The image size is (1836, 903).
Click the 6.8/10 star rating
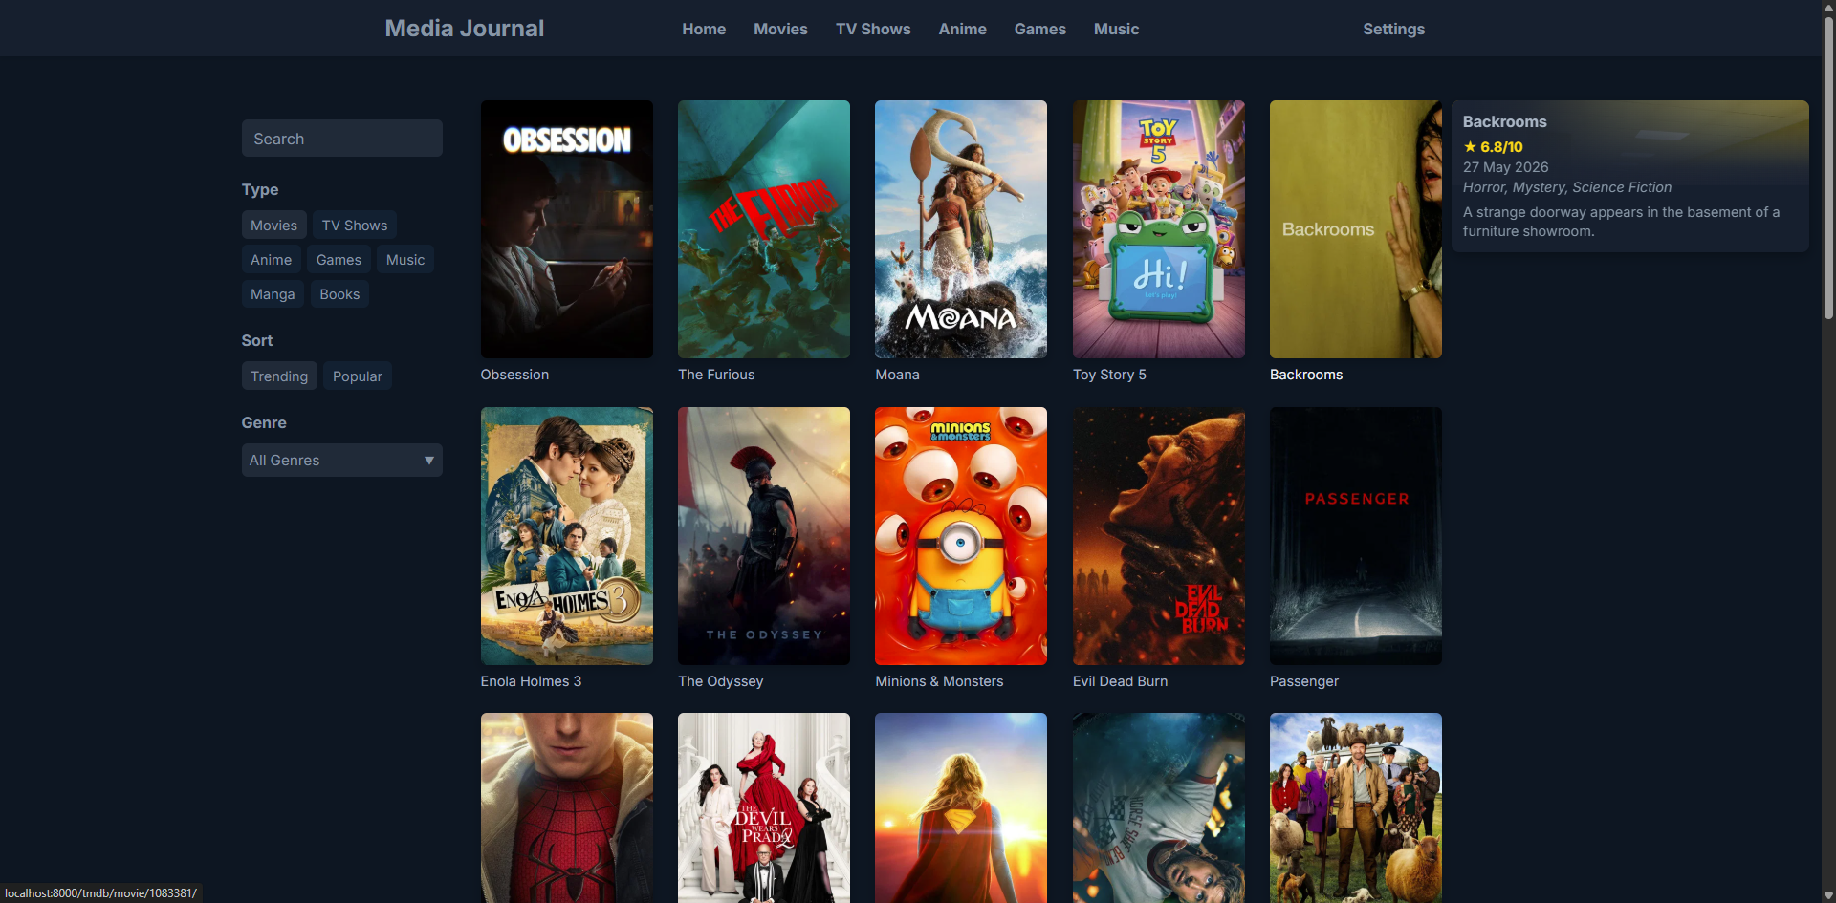tap(1493, 147)
